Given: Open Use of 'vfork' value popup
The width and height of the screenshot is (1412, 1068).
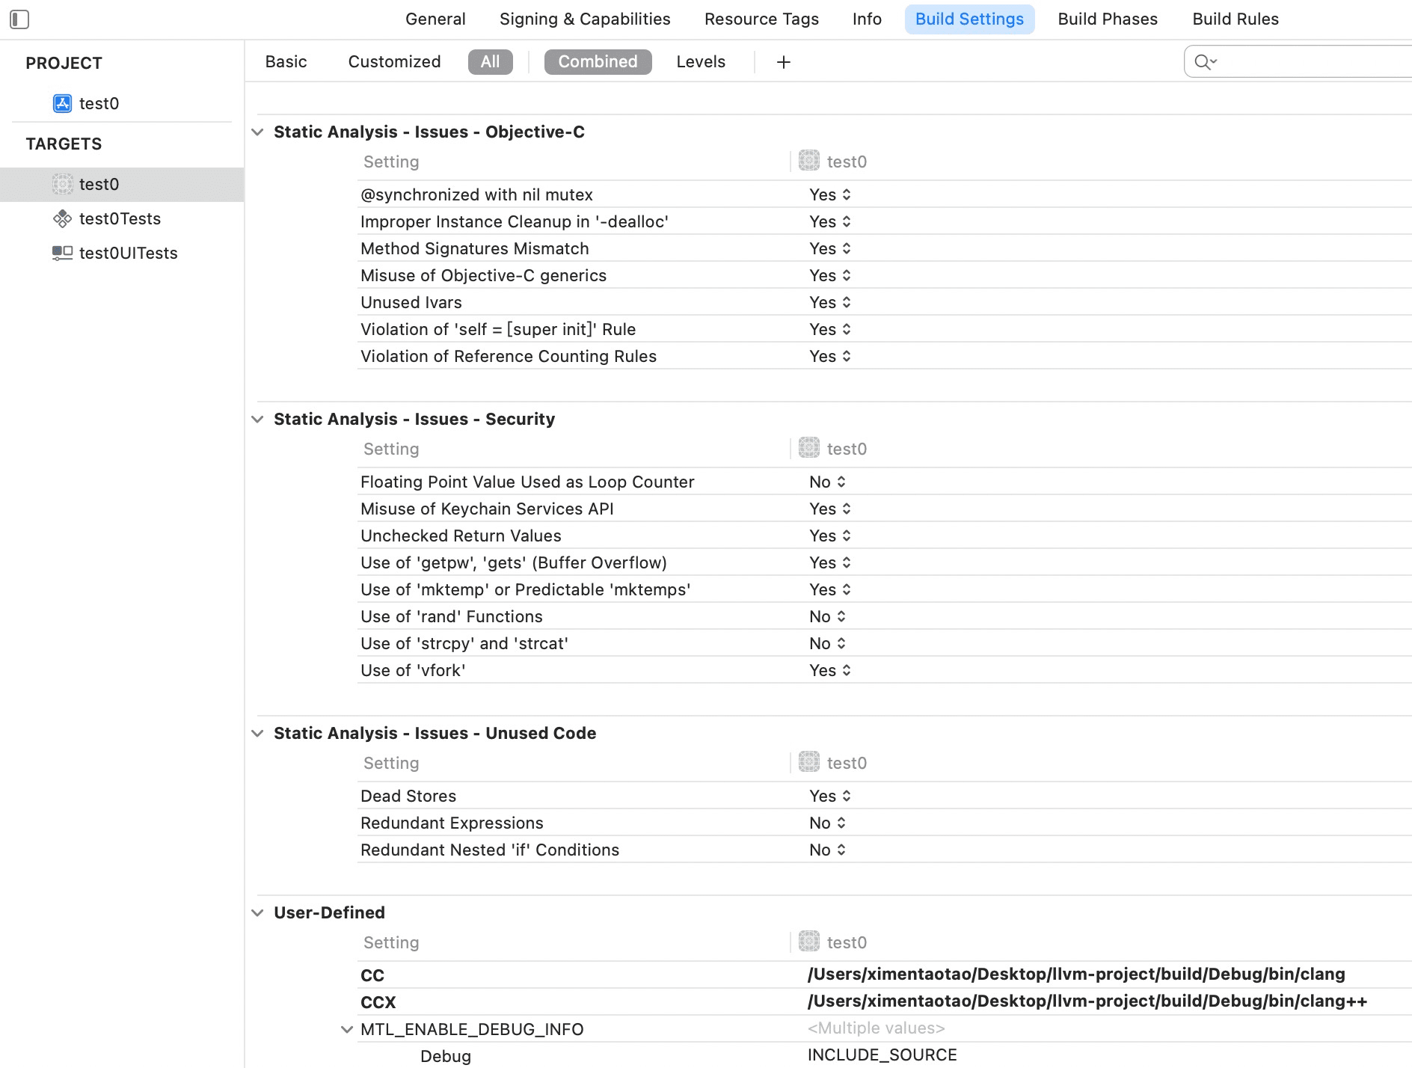Looking at the screenshot, I should (830, 670).
